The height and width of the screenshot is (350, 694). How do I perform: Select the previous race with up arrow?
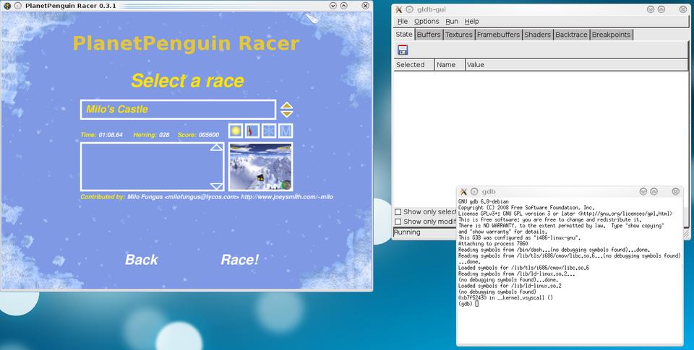tap(287, 105)
